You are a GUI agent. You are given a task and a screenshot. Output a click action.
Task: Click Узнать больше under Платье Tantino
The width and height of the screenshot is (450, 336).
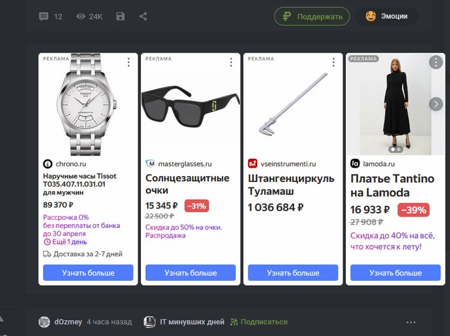click(x=395, y=273)
